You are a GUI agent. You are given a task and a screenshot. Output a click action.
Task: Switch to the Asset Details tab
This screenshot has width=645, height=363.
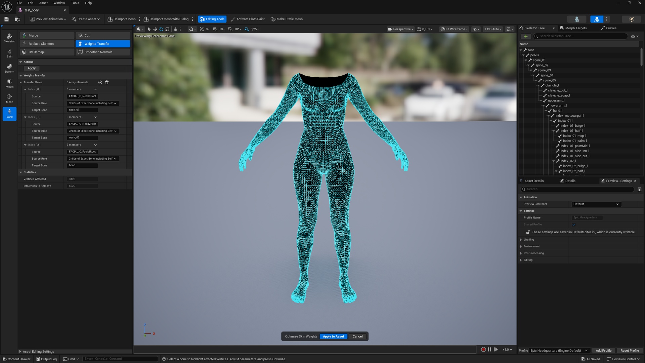(x=534, y=181)
